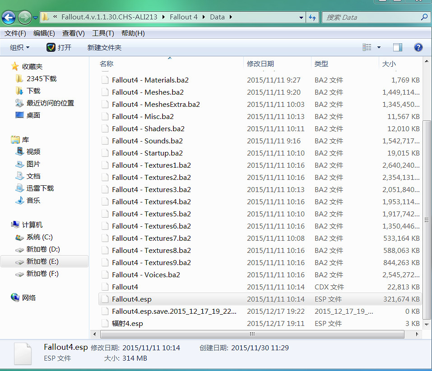Open the help question mark icon
432x371 pixels.
[418, 47]
